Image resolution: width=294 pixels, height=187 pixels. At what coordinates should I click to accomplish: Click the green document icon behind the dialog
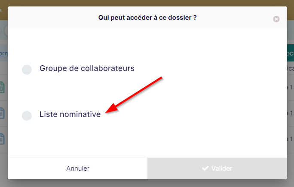[x=2, y=87]
